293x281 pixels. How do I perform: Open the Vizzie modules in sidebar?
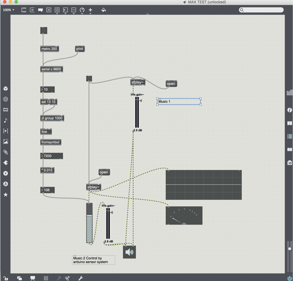pyautogui.click(x=5, y=173)
